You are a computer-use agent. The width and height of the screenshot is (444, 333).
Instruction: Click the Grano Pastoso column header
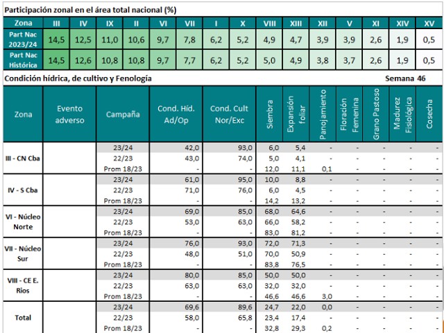click(x=375, y=114)
